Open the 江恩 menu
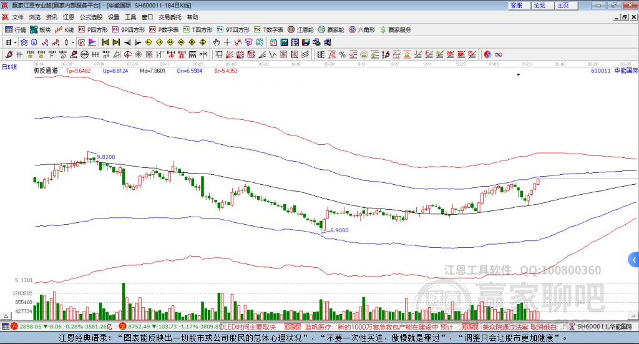The height and width of the screenshot is (344, 639). [x=69, y=17]
